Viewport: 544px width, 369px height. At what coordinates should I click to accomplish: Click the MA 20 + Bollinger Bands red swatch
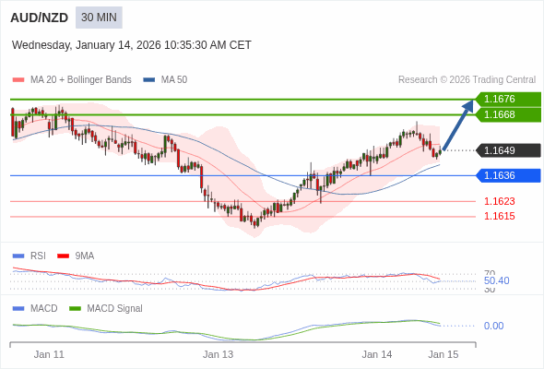(x=18, y=80)
